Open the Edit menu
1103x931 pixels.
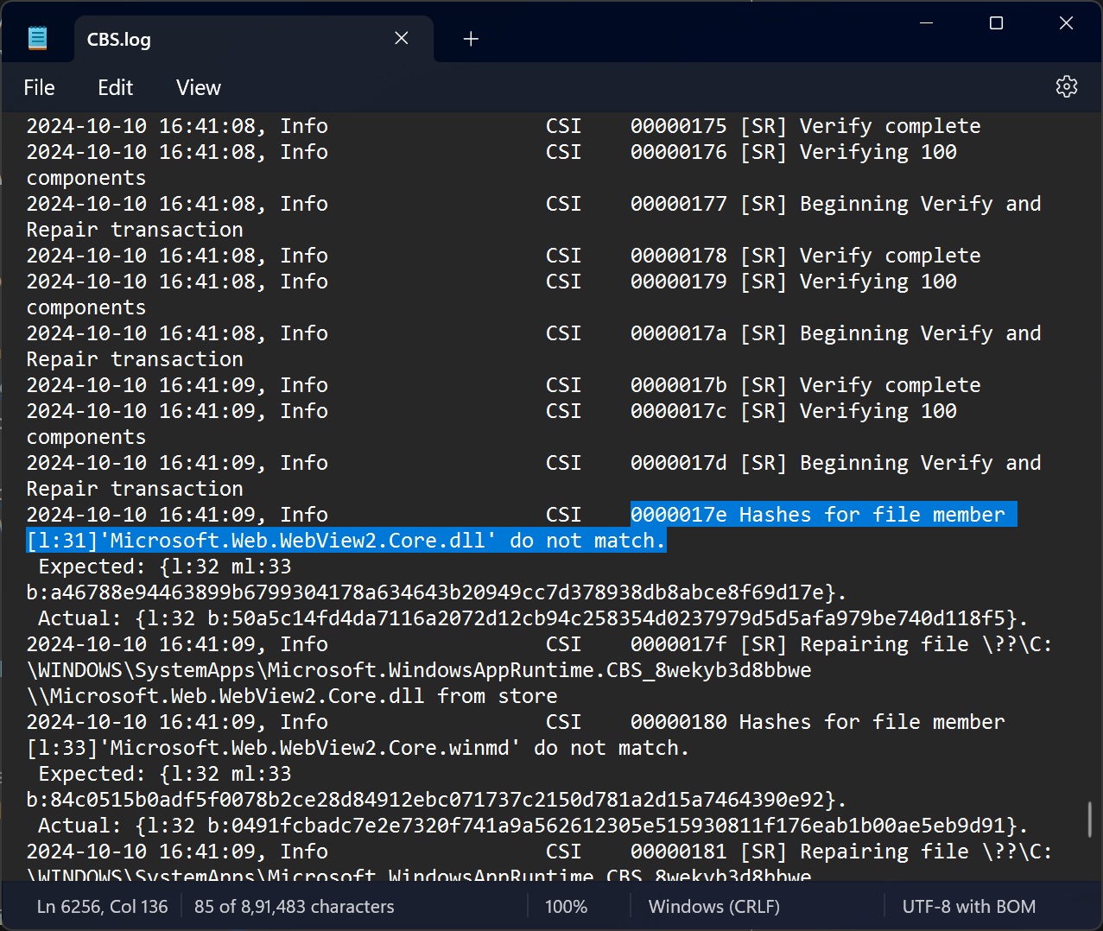(x=115, y=86)
